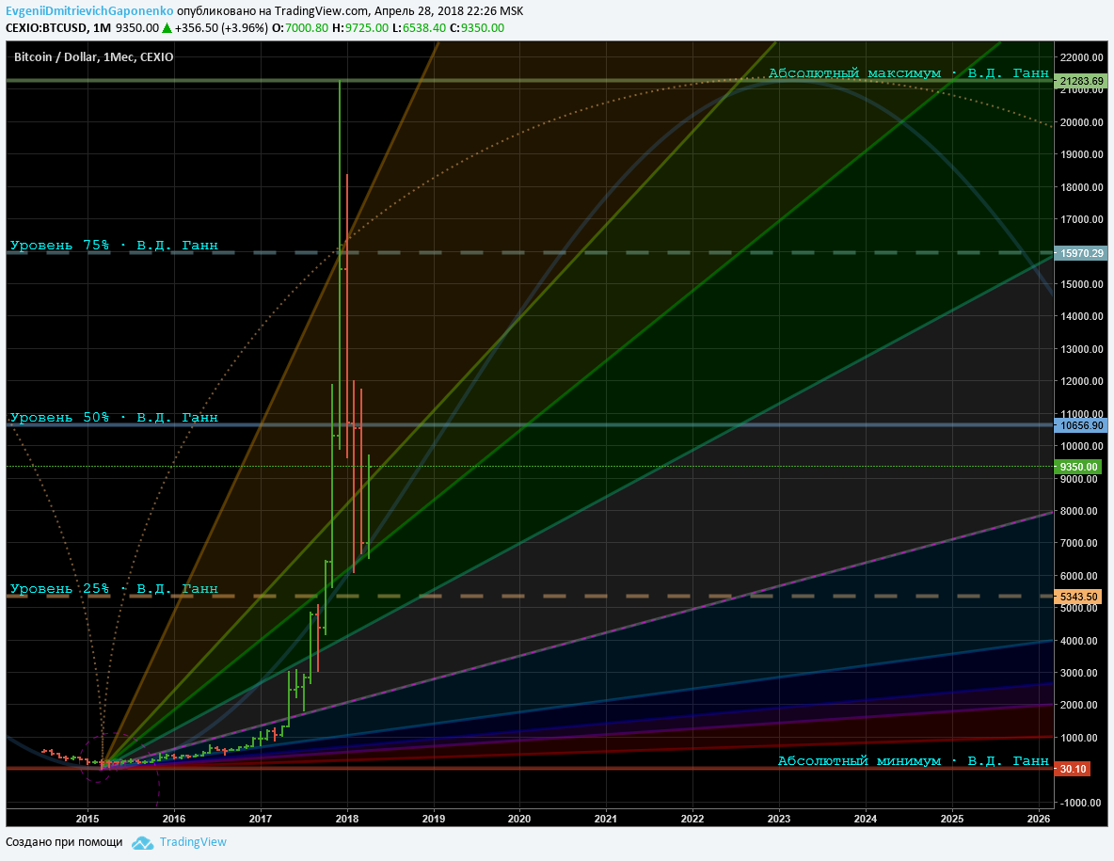Click the 2026 label on the time axis
Image resolution: width=1114 pixels, height=861 pixels.
[x=1039, y=819]
